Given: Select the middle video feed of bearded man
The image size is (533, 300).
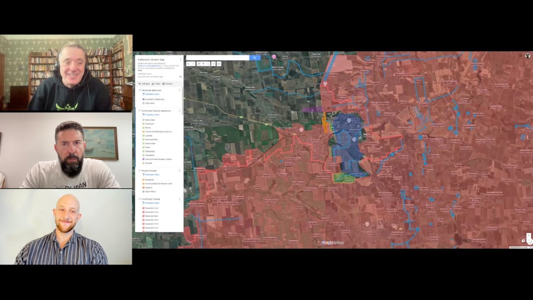Looking at the screenshot, I should point(66,150).
